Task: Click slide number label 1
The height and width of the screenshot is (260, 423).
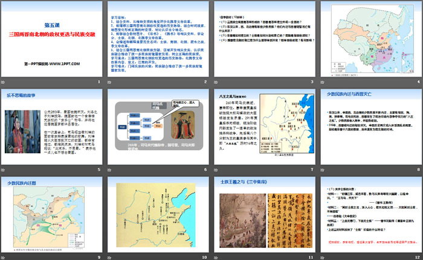Action: tap(99, 81)
